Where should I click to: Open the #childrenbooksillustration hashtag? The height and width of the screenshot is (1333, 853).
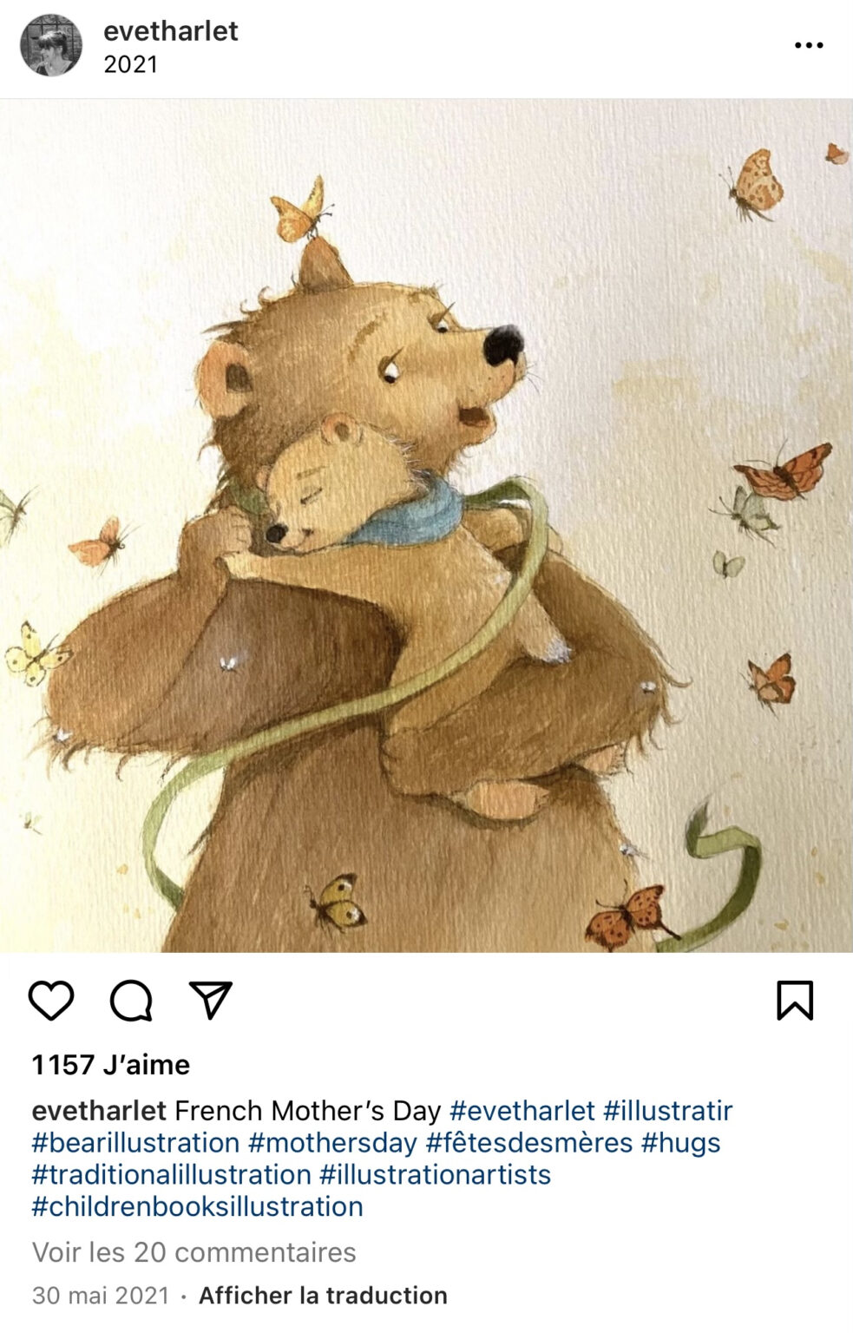(198, 1207)
